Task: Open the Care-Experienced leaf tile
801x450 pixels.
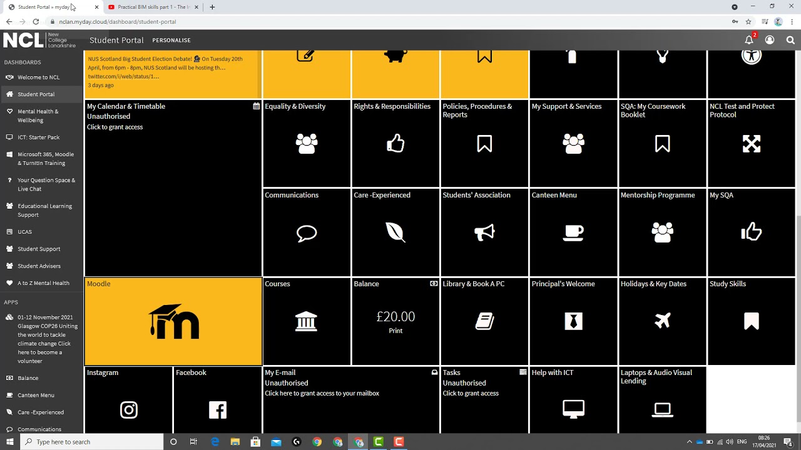Action: pyautogui.click(x=395, y=232)
